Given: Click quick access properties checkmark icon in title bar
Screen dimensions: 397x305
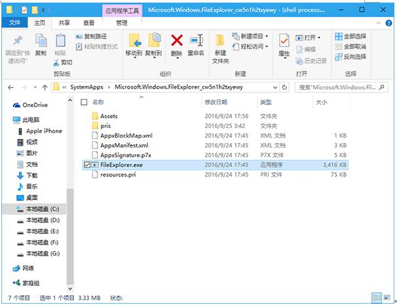Looking at the screenshot, I should [24, 10].
